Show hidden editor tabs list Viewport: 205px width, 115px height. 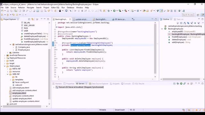click(133, 19)
